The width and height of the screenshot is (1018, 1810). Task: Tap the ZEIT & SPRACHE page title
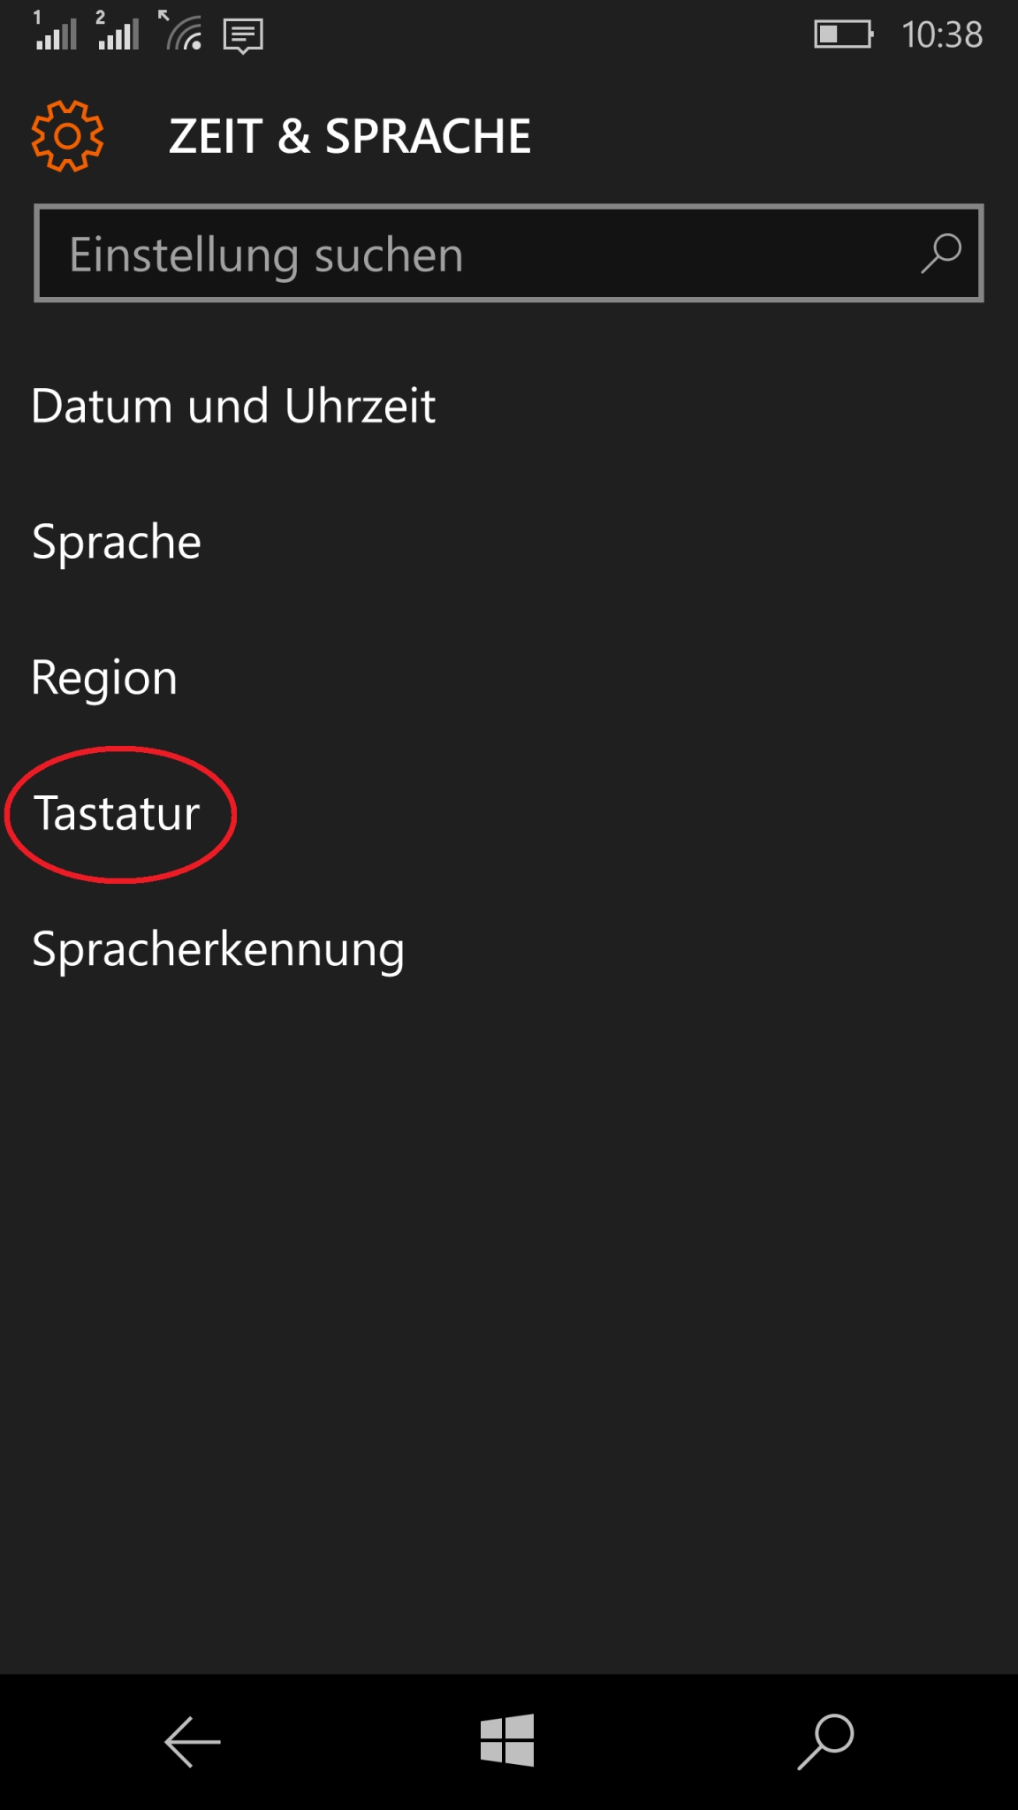350,136
